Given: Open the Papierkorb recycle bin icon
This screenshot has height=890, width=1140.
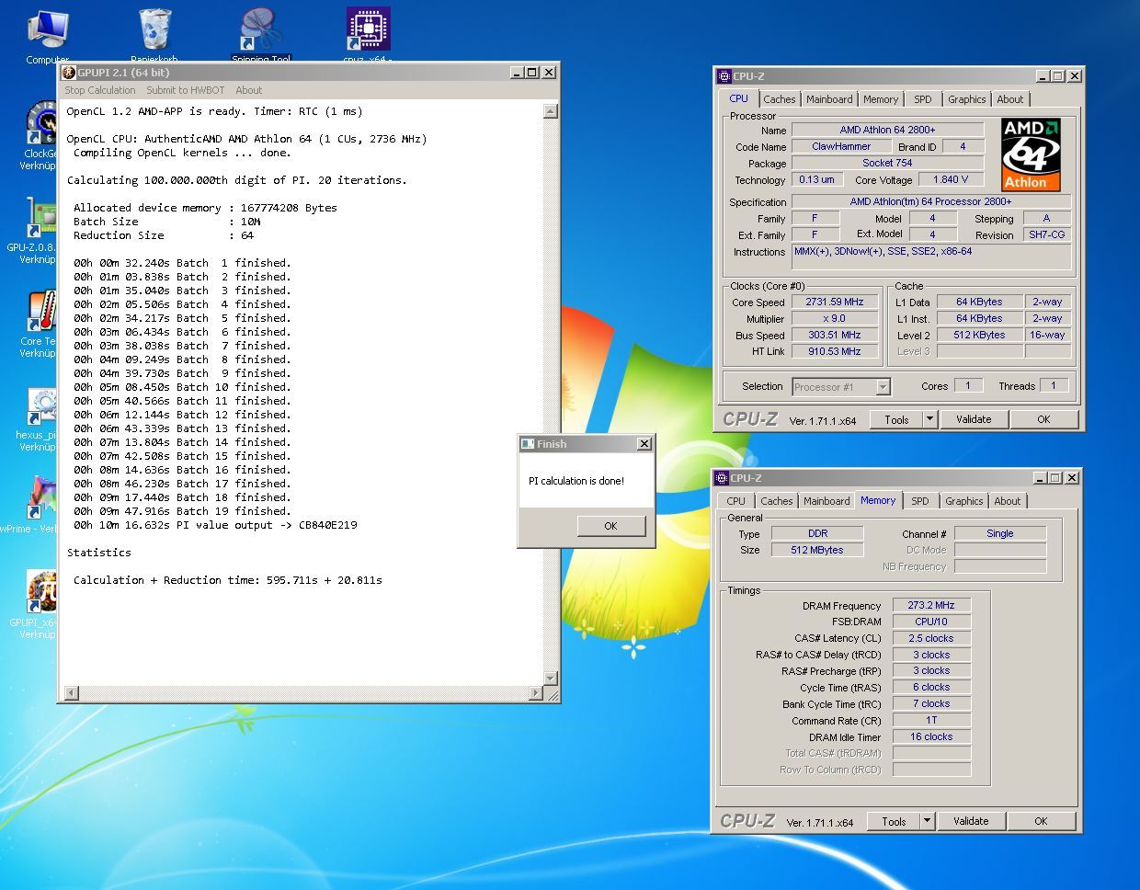Looking at the screenshot, I should [x=154, y=35].
